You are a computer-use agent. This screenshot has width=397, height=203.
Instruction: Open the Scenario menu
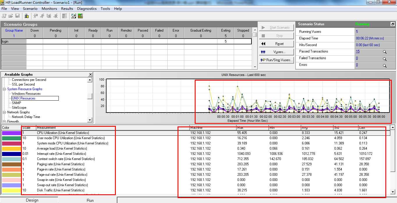30,8
